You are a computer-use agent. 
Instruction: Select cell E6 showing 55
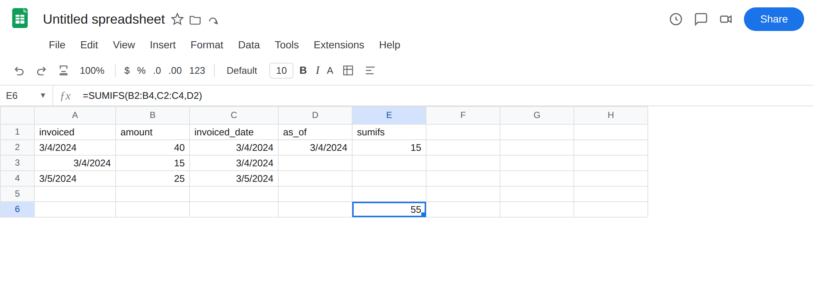click(389, 209)
